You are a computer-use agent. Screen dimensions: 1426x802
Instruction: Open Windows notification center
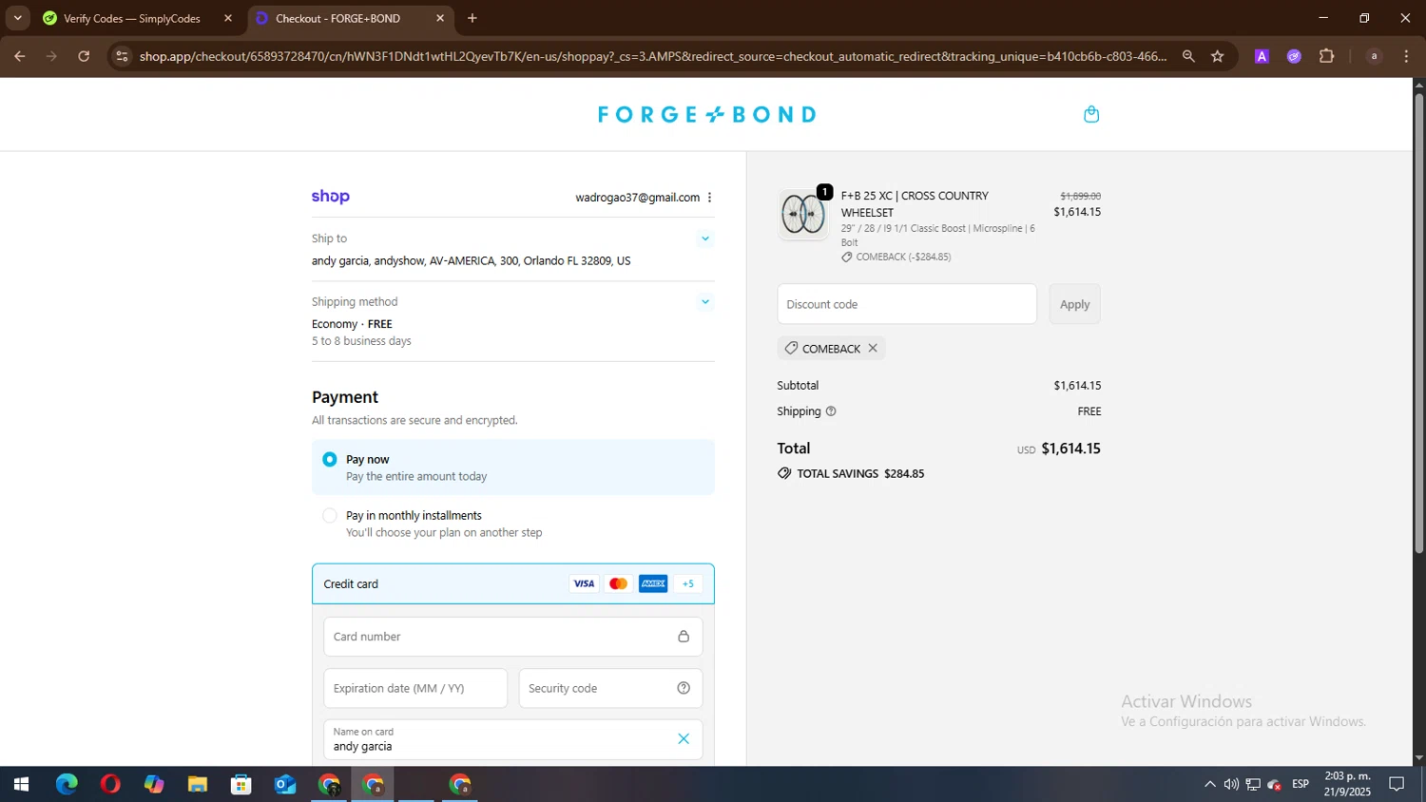pos(1397,785)
